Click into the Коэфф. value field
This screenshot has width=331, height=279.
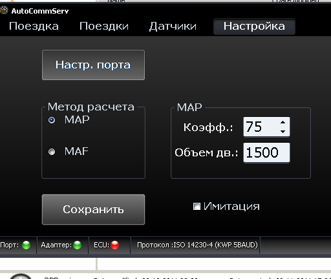point(261,127)
